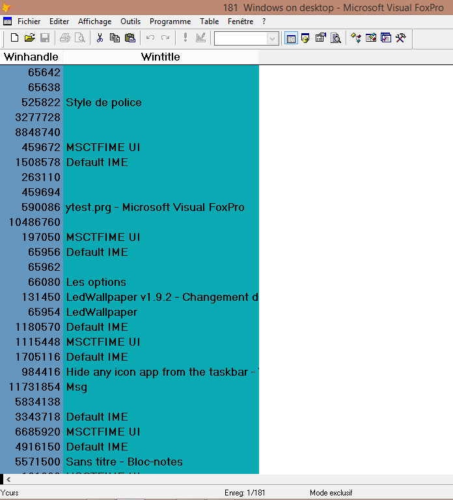Click the Copy icon
The height and width of the screenshot is (500, 453).
click(x=115, y=38)
